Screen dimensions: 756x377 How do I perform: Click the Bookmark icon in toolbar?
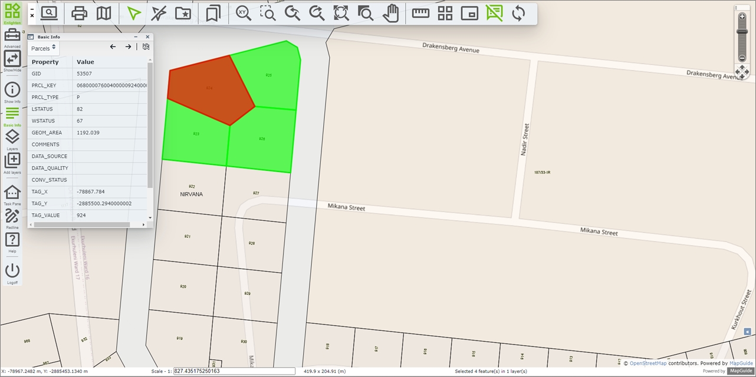213,13
